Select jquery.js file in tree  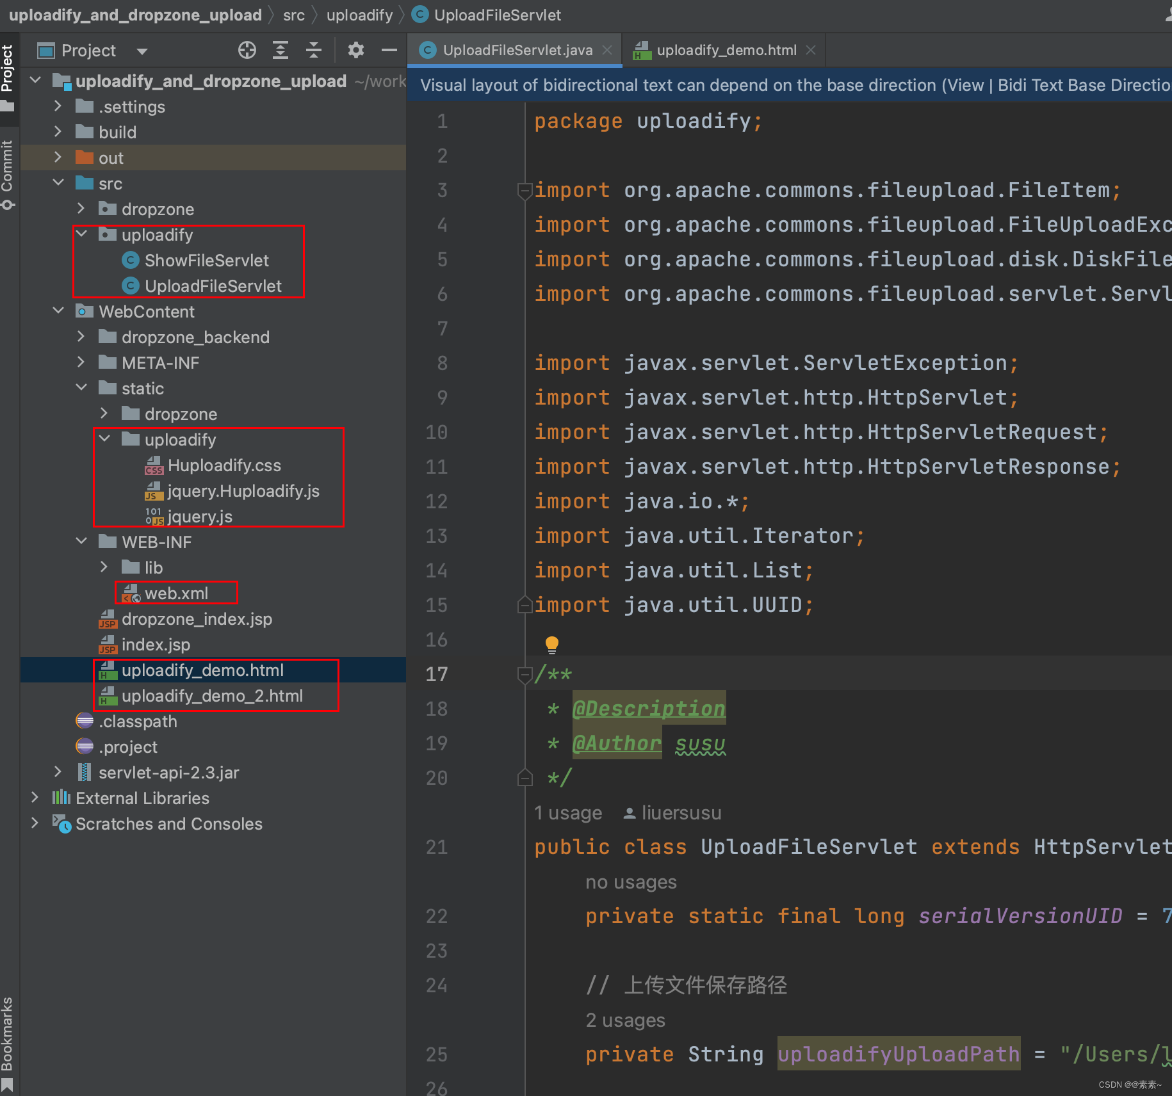199,517
